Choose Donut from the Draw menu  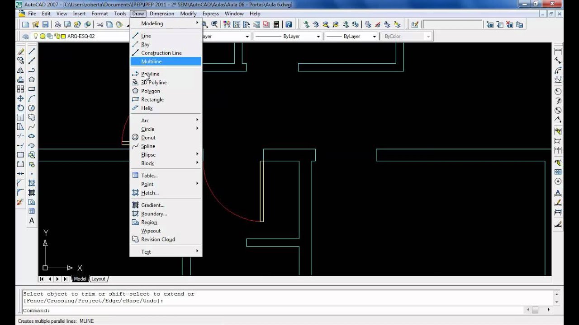point(166,138)
